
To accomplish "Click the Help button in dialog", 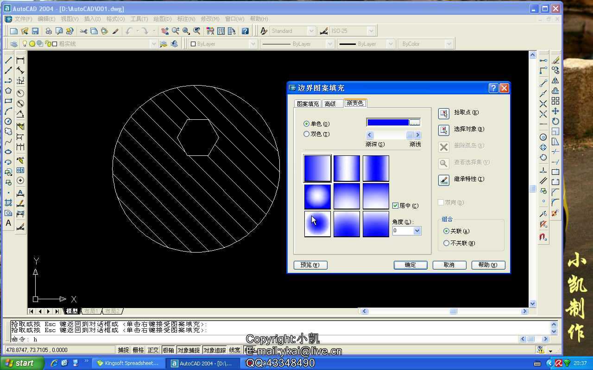I will [x=488, y=265].
